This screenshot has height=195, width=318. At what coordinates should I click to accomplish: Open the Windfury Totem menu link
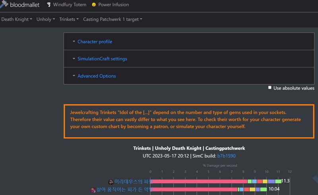pos(70,4)
